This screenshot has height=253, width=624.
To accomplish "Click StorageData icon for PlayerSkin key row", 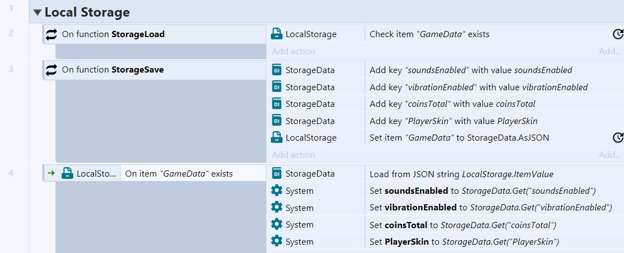I will pyautogui.click(x=276, y=121).
